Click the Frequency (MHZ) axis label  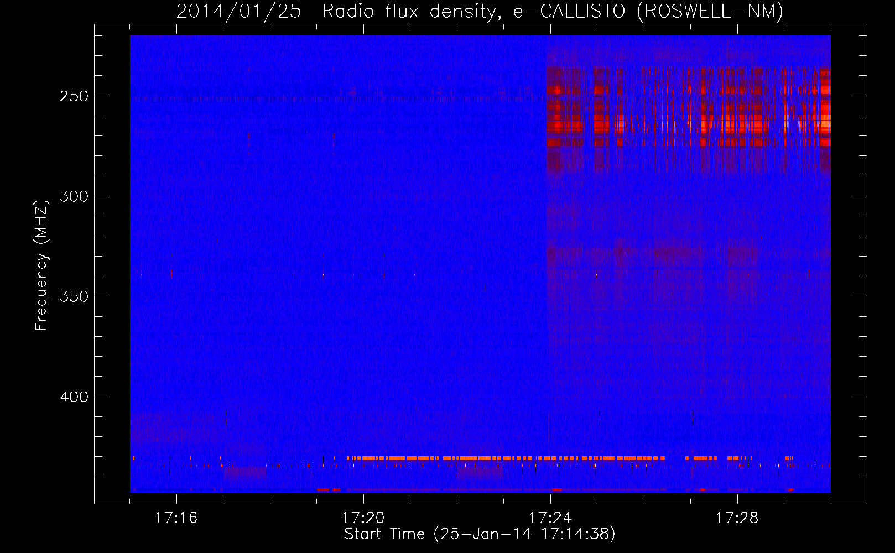[x=41, y=265]
